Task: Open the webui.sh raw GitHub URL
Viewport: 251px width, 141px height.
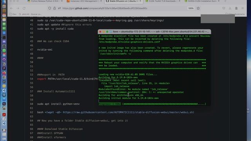Action: click(128, 112)
